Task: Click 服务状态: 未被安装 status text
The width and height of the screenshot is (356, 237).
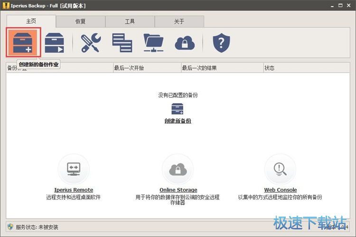Action: [x=37, y=227]
